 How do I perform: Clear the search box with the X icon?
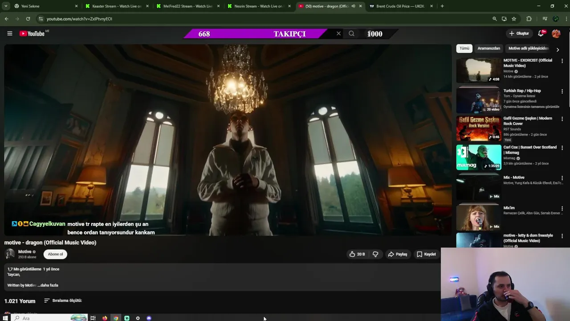pos(338,33)
